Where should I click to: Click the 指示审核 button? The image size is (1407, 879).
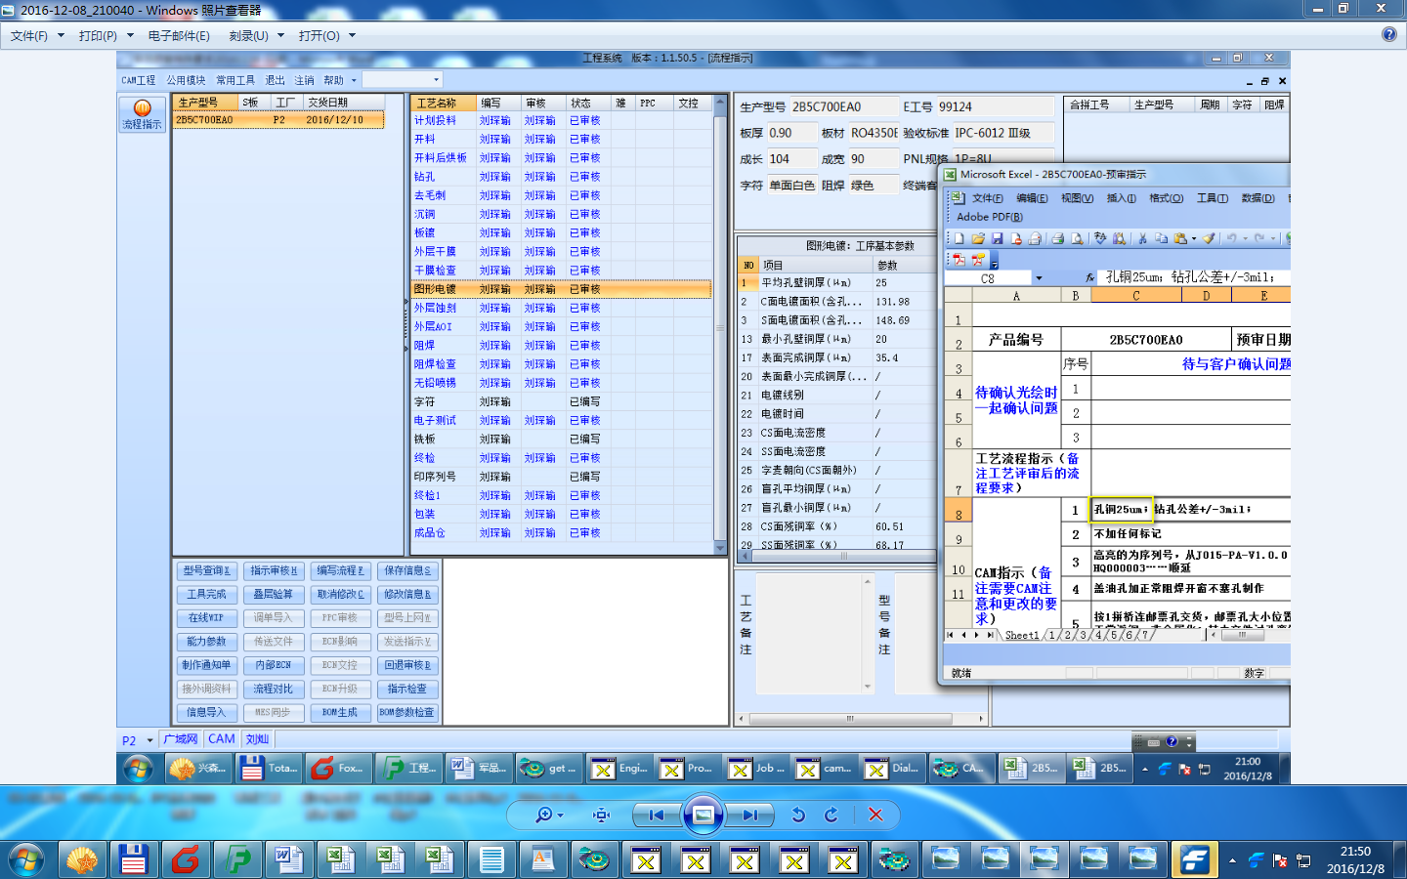click(x=273, y=570)
